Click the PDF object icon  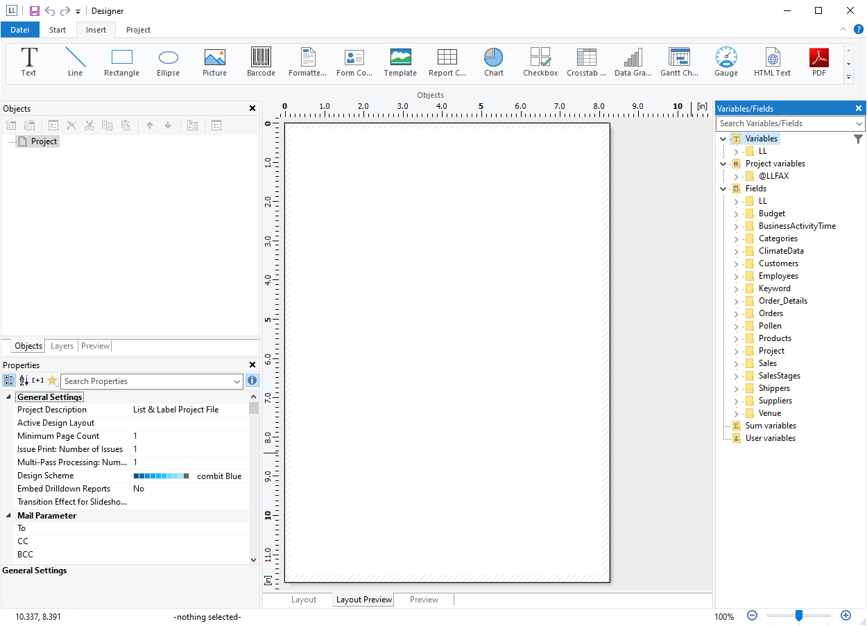(818, 62)
